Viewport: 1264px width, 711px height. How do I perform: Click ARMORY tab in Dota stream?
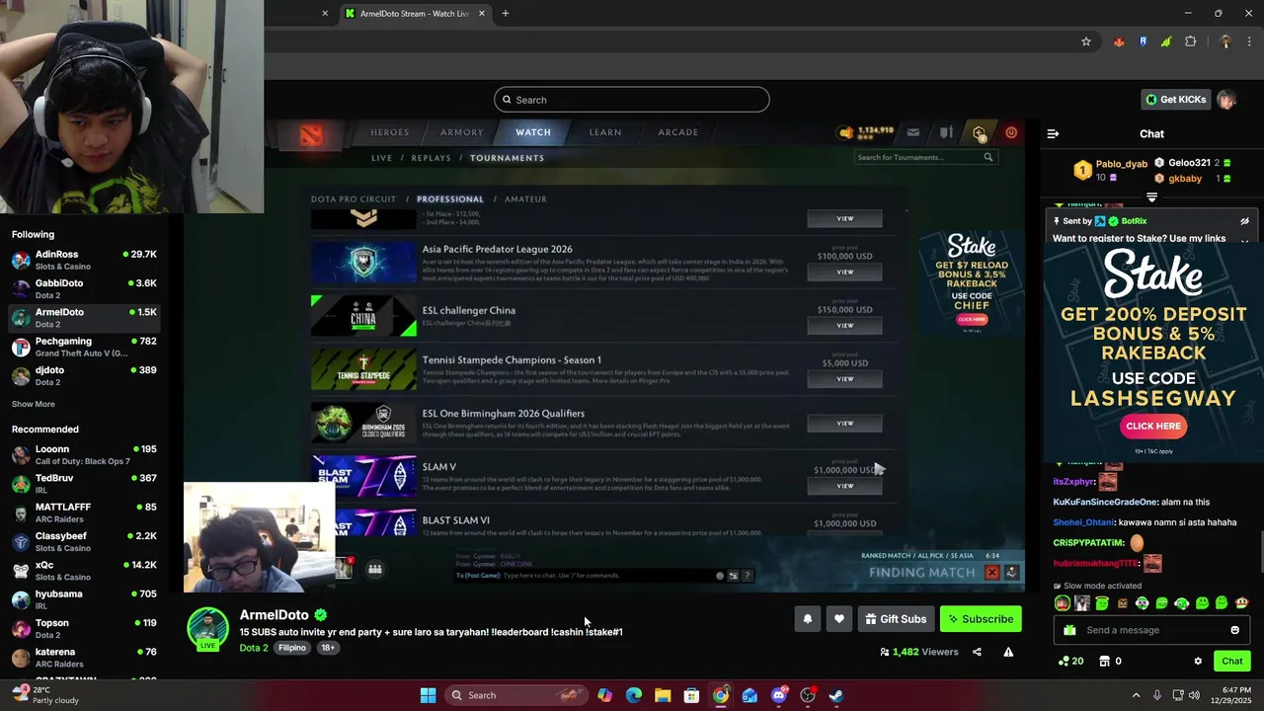(x=462, y=132)
